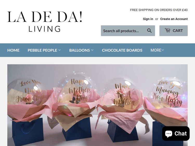Viewport: 195px width, 146px height.
Task: Open the Chat speech bubble icon
Action: click(x=168, y=134)
